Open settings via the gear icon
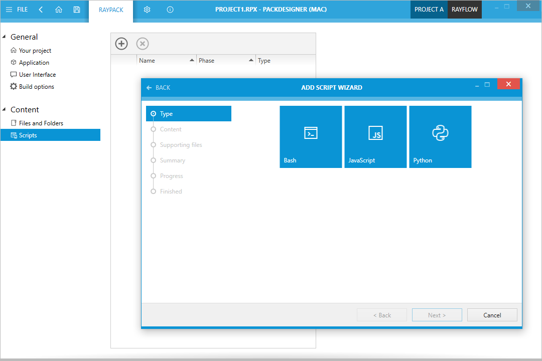This screenshot has height=361, width=542. [x=147, y=10]
